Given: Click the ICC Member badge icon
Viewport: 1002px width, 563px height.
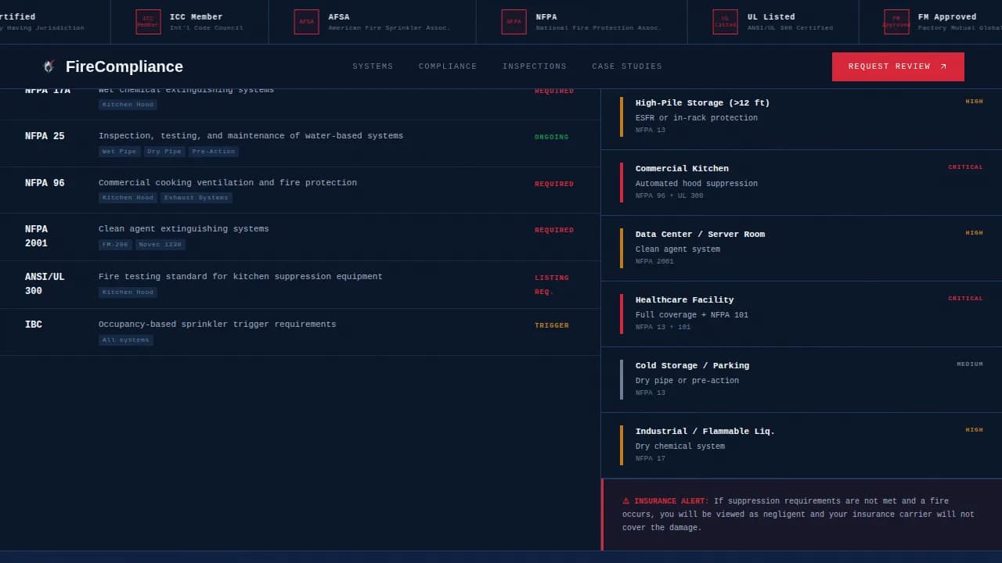Looking at the screenshot, I should (148, 22).
